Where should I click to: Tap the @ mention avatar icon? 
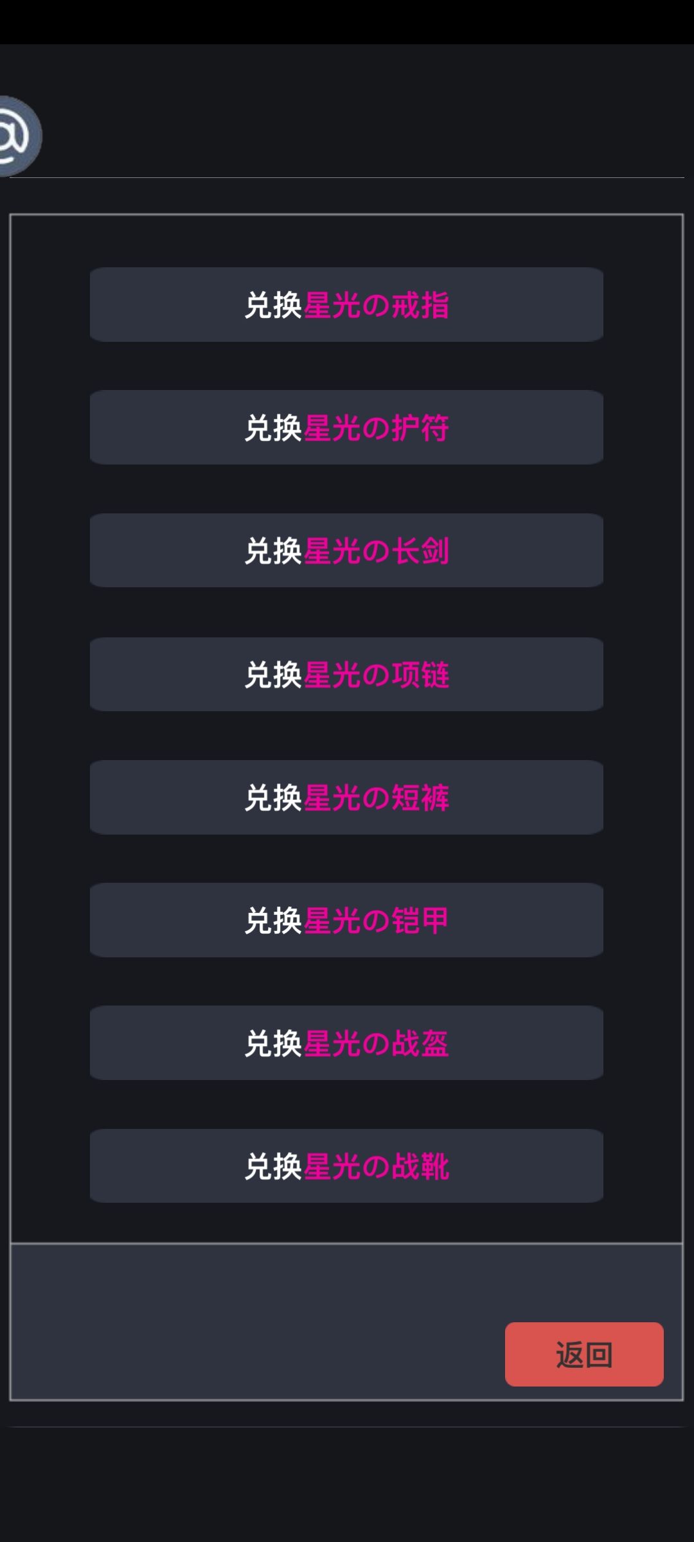click(17, 136)
